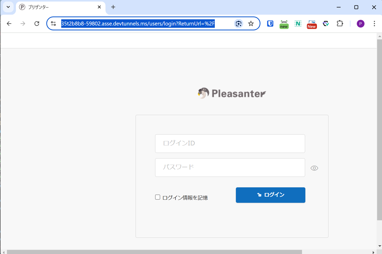Open the green 'new' extension icon
The width and height of the screenshot is (382, 254).
point(284,24)
